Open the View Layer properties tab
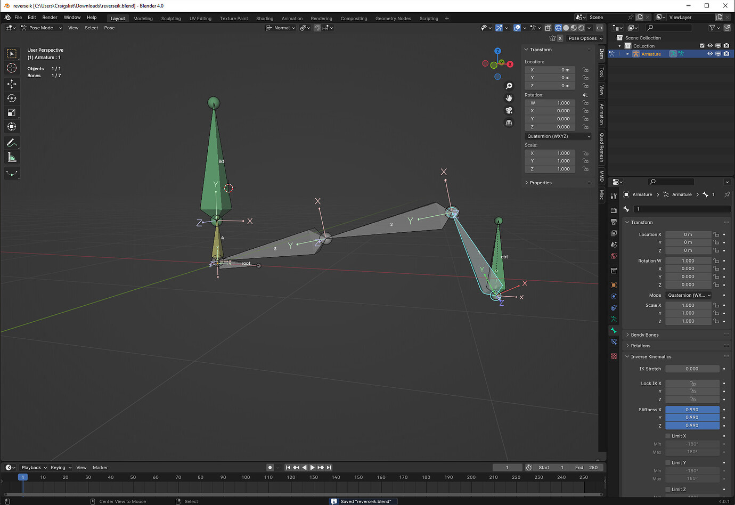735x505 pixels. point(614,233)
